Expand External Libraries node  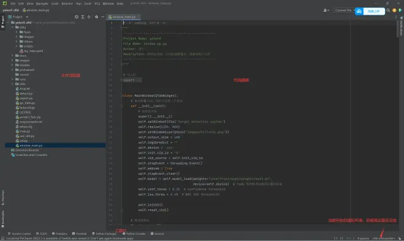click(24, 150)
